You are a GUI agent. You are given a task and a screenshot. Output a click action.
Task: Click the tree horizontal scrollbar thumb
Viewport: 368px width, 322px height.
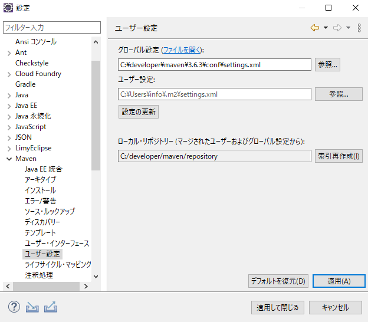[x=46, y=287]
